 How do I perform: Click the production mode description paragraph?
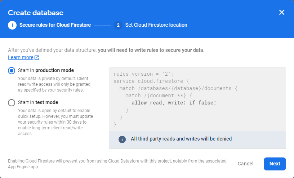point(54,84)
